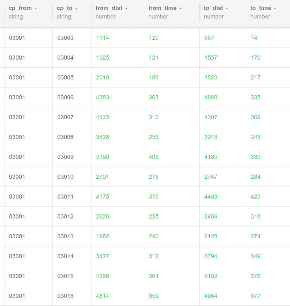290x306 pixels.
Task: Open the to_dist column dropdown caret
Action: click(227, 9)
